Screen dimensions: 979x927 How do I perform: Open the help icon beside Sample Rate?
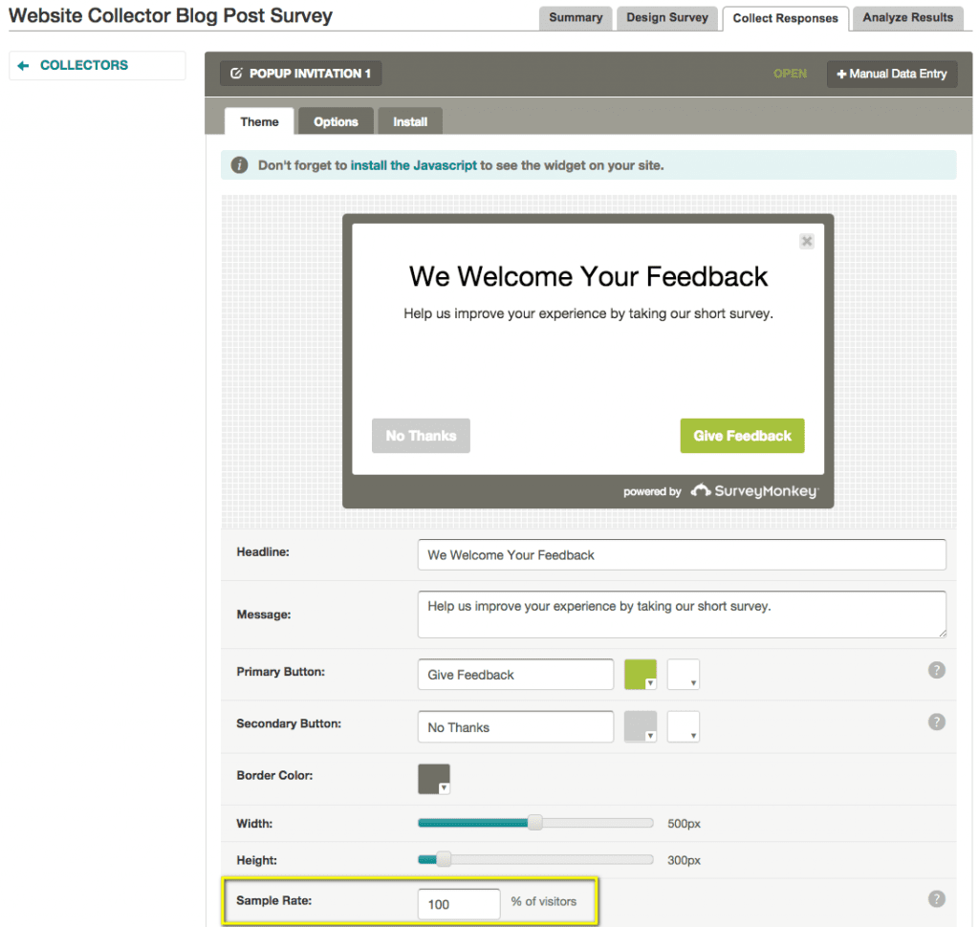[x=937, y=898]
